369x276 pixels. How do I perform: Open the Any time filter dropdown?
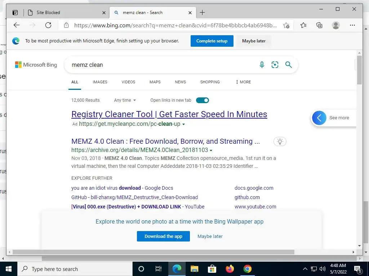125,100
